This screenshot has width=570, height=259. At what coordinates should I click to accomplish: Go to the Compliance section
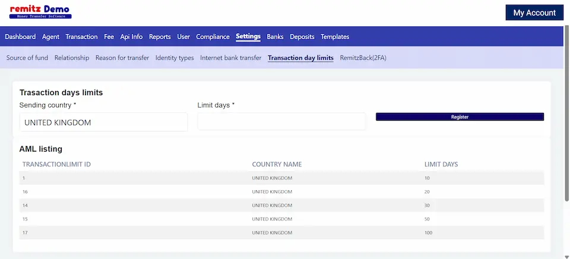coord(213,37)
